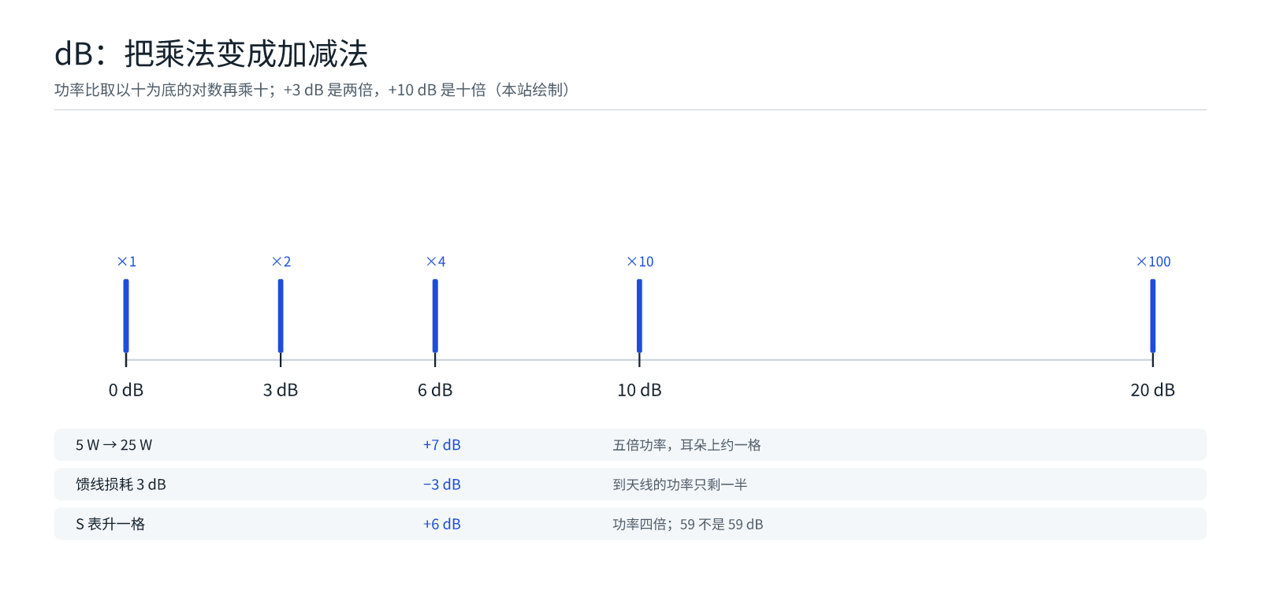Click the '×4' multiplier label

point(435,262)
